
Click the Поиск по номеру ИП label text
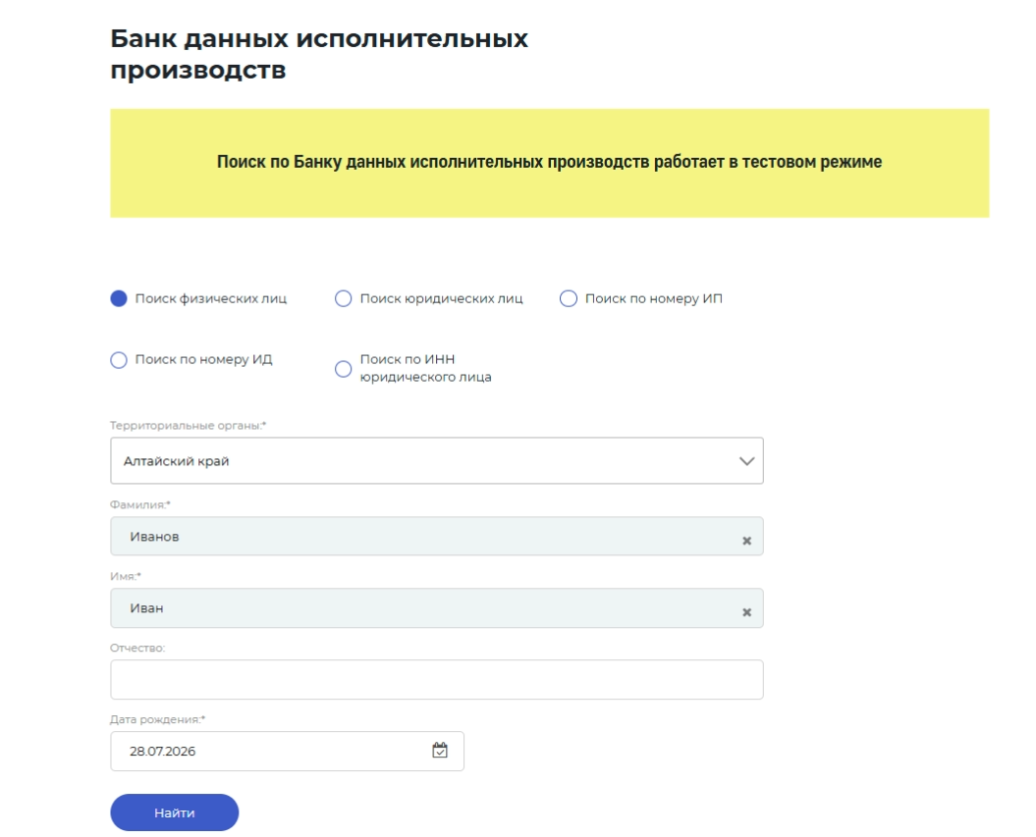point(654,298)
